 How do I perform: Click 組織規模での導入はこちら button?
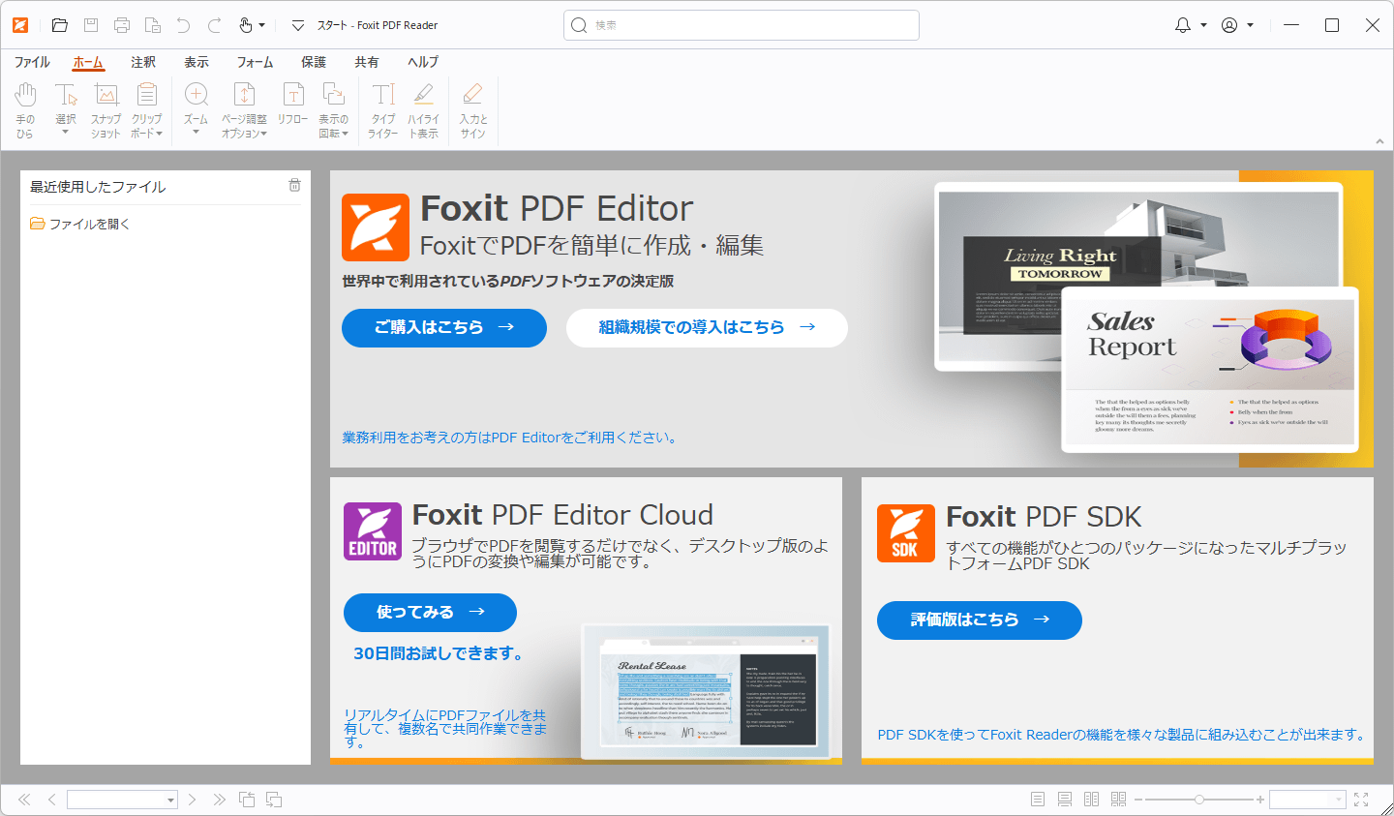[707, 327]
